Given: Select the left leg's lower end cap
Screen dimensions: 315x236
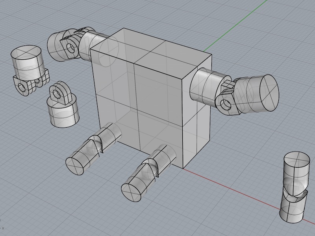Looking at the screenshot, I should [75, 166].
